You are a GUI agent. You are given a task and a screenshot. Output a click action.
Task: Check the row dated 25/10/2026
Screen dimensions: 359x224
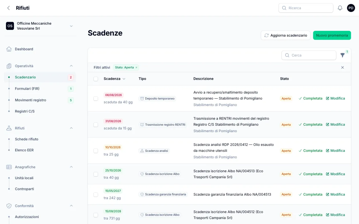click(96, 174)
